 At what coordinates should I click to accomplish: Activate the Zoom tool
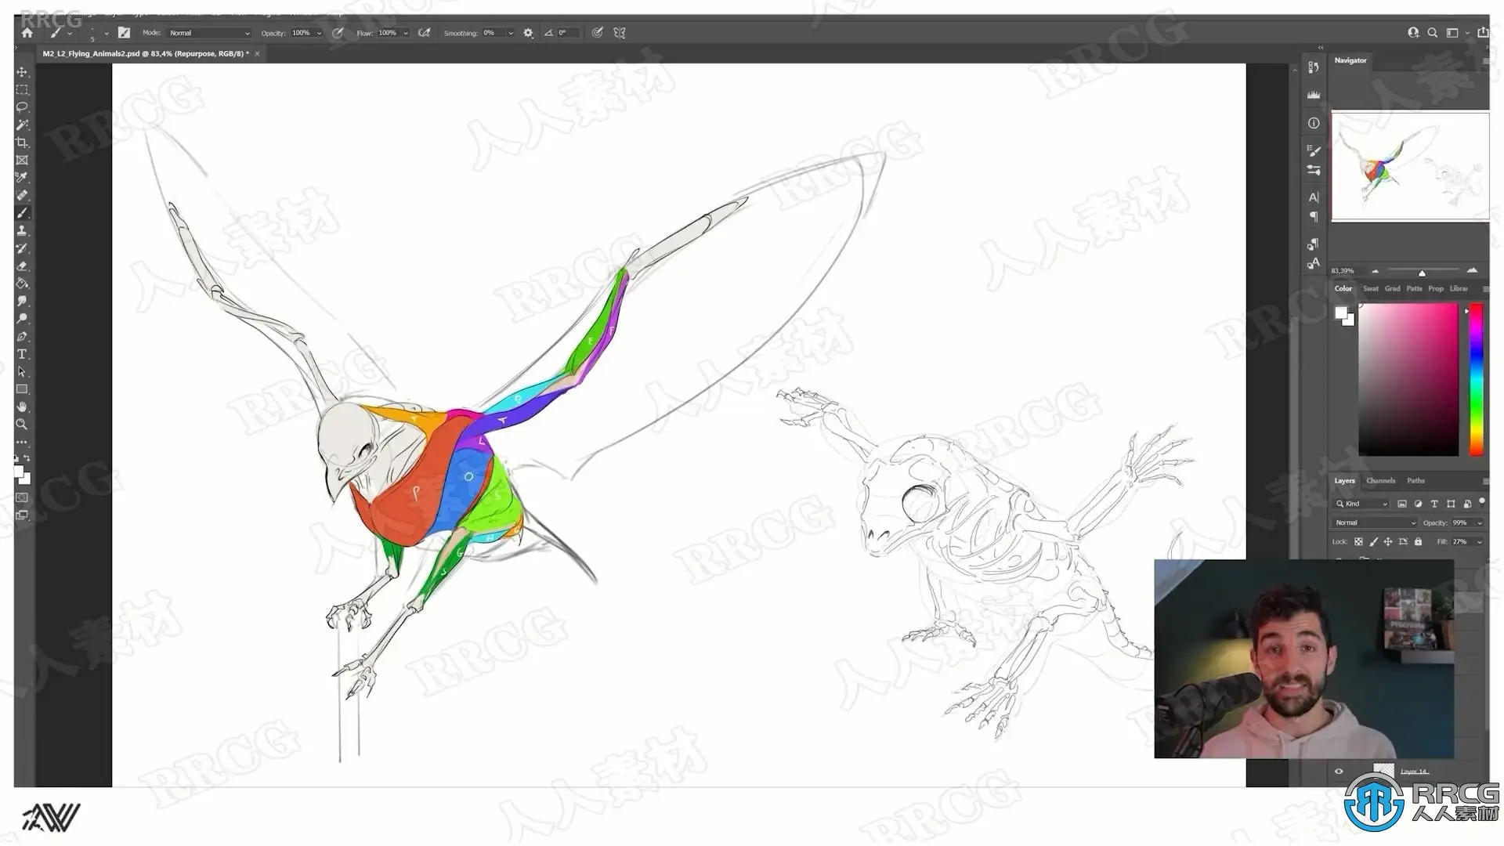point(22,425)
